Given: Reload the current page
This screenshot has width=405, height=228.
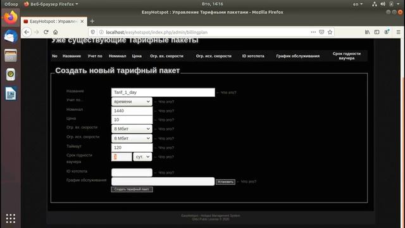Looking at the screenshot, I should [x=46, y=32].
